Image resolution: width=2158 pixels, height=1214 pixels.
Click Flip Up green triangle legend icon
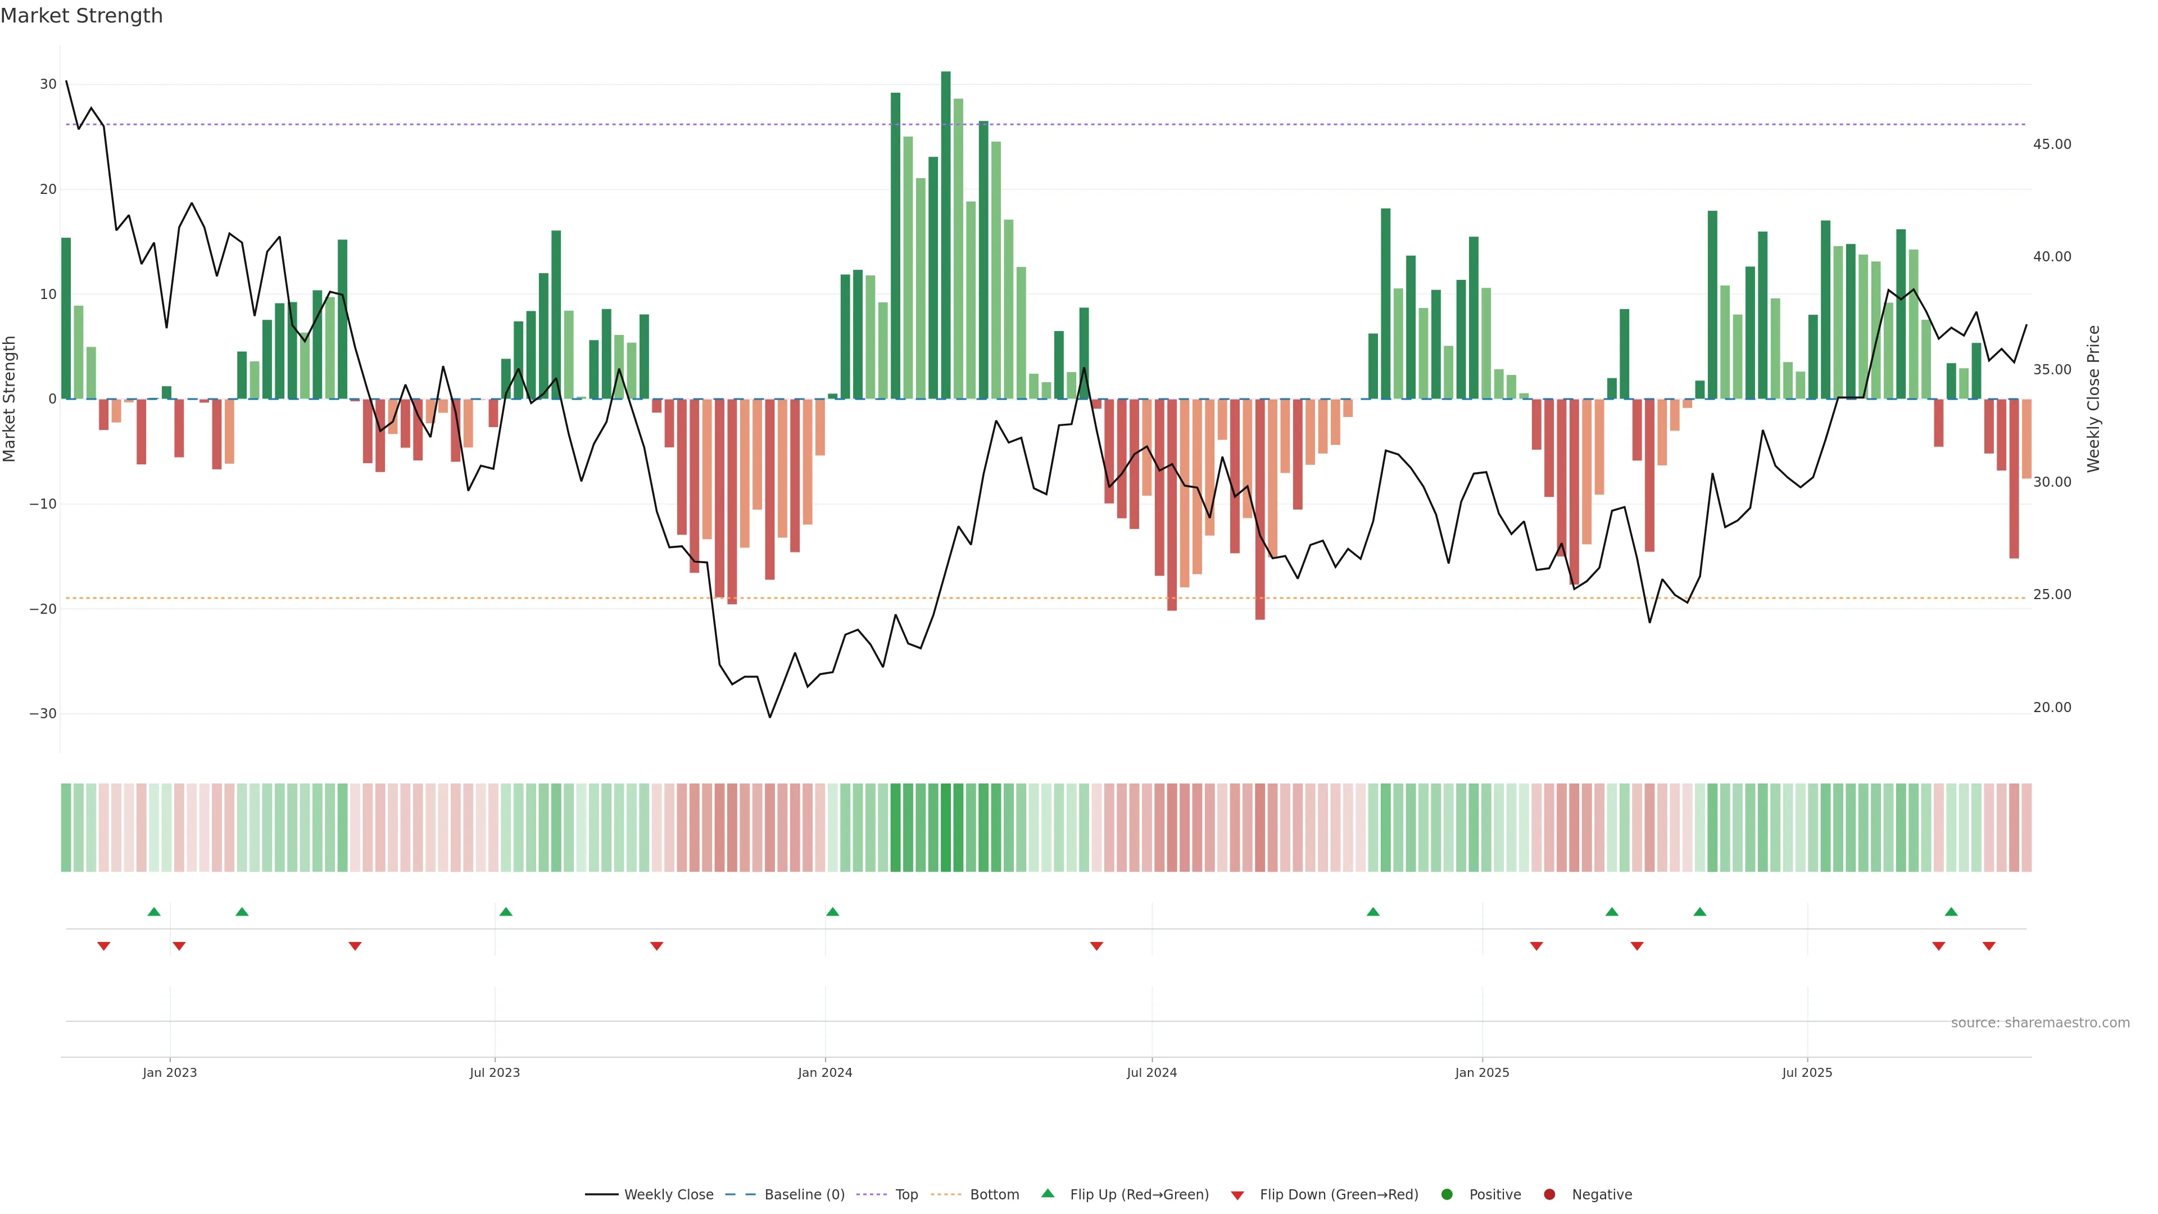1047,1193
